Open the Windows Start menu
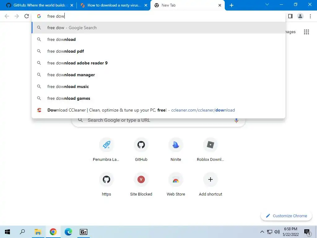Image resolution: width=317 pixels, height=238 pixels. pyautogui.click(x=7, y=232)
